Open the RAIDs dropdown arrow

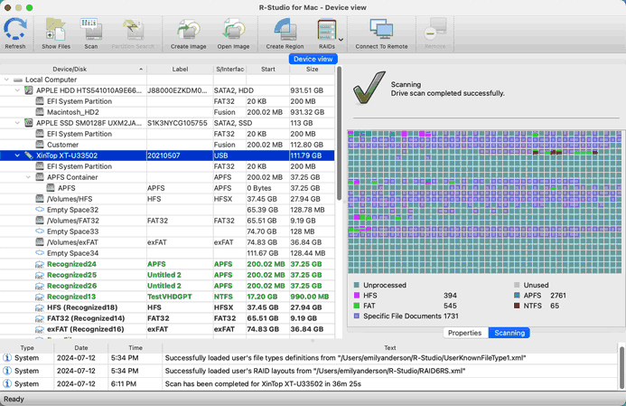341,40
